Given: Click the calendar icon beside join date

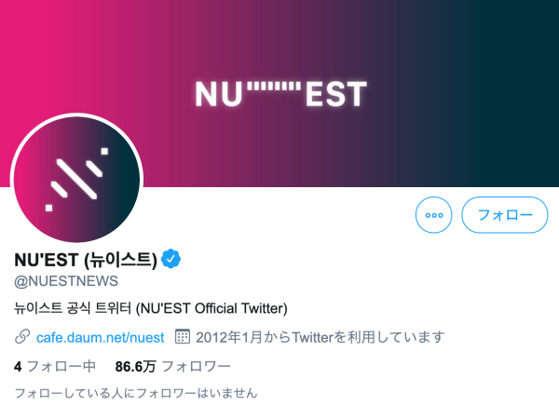Looking at the screenshot, I should pos(183,337).
